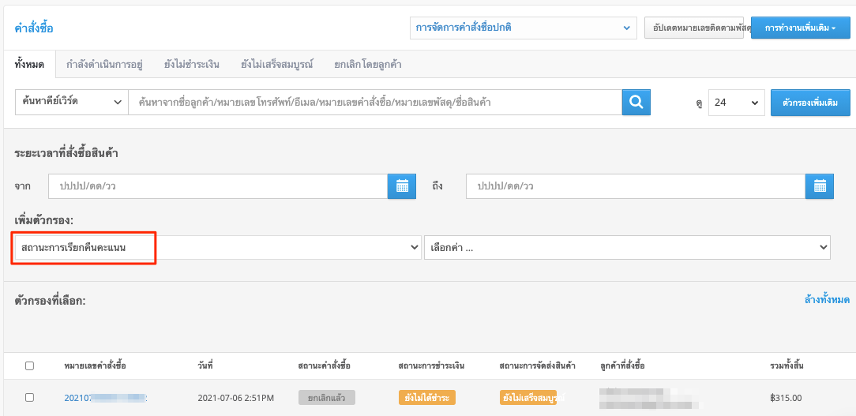
Task: Open the การจัดการคำสั่งซื้อปกติ dropdown
Action: click(x=523, y=28)
